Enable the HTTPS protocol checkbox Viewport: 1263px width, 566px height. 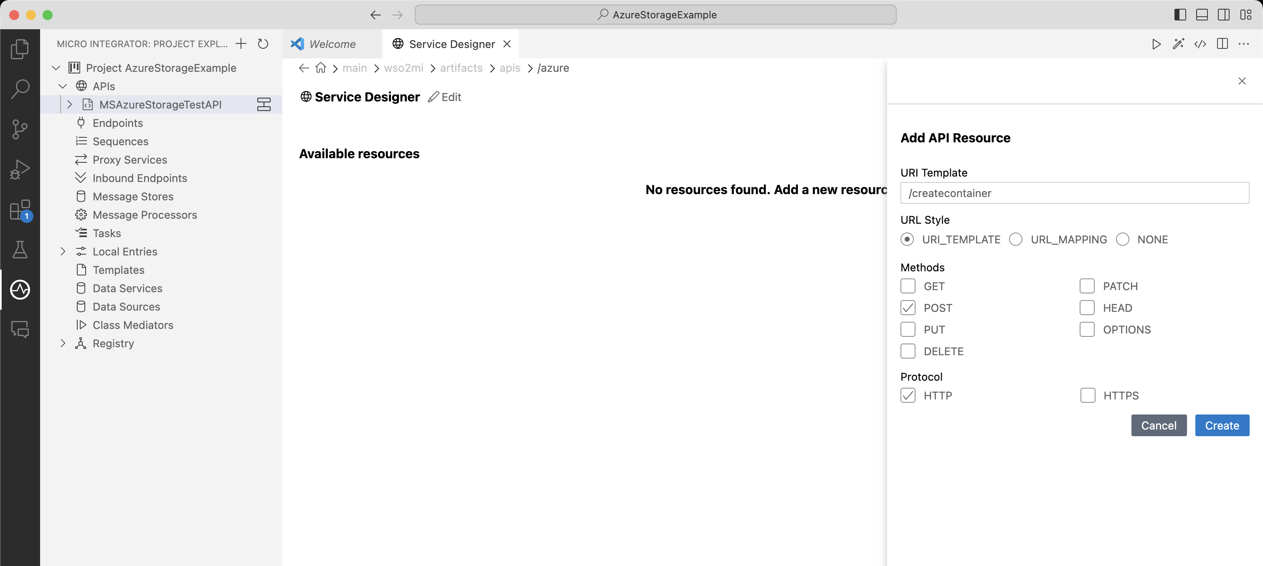pos(1088,395)
